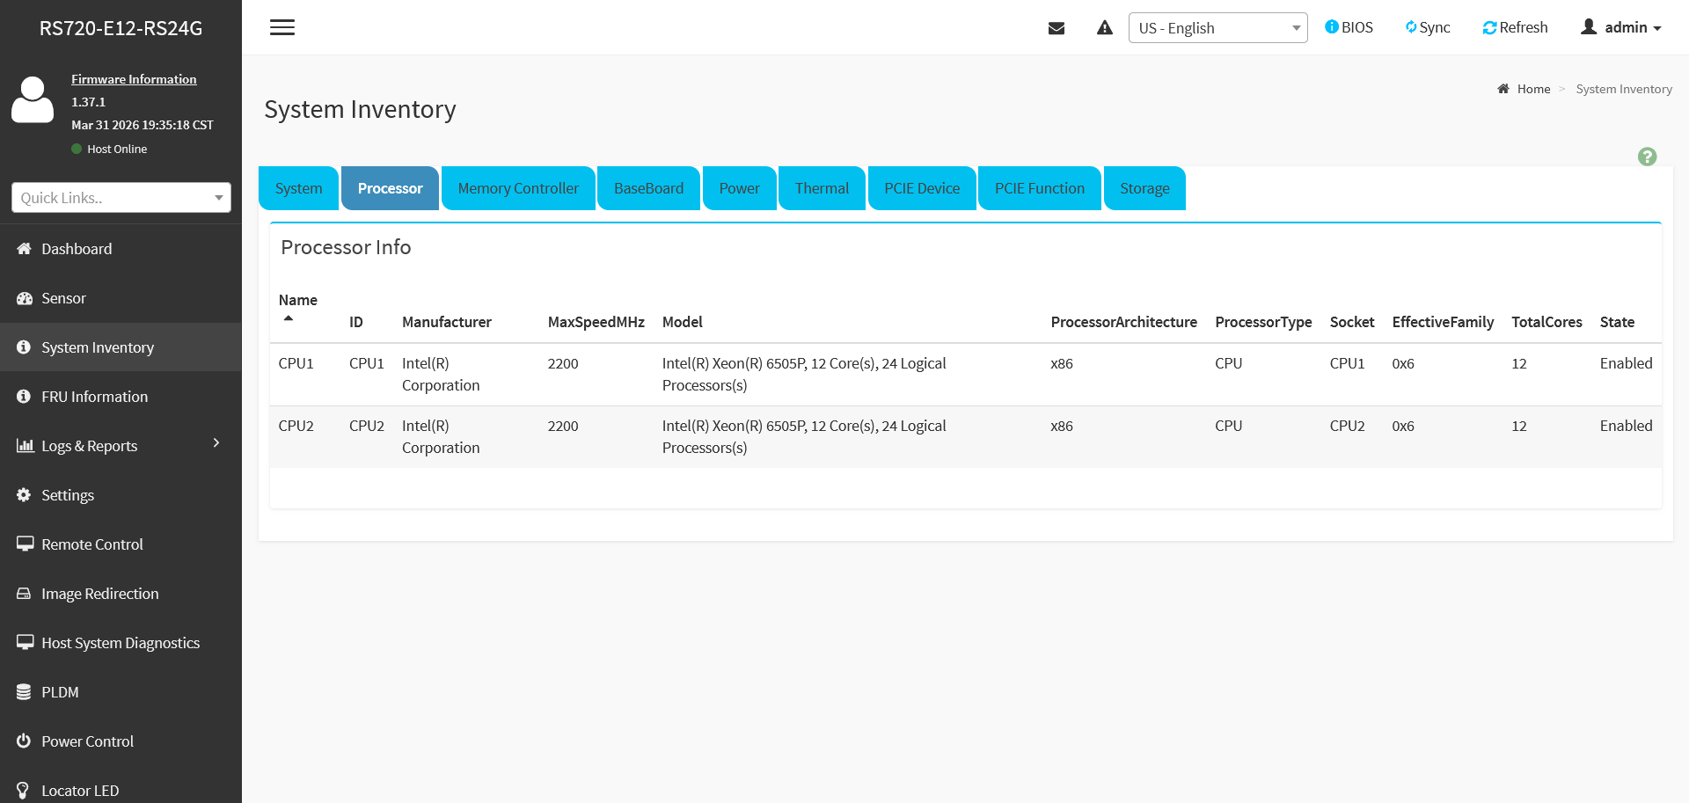Click the green help question icon
The width and height of the screenshot is (1689, 803).
pyautogui.click(x=1647, y=157)
